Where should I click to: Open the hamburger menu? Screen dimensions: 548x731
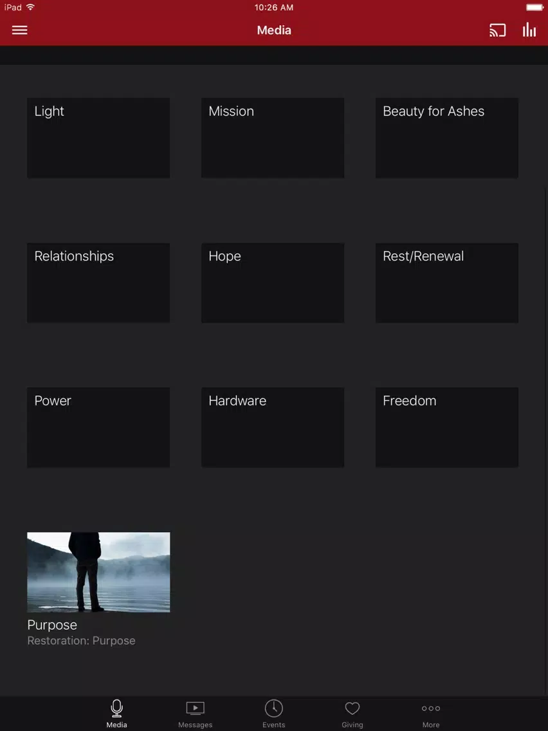click(x=19, y=30)
